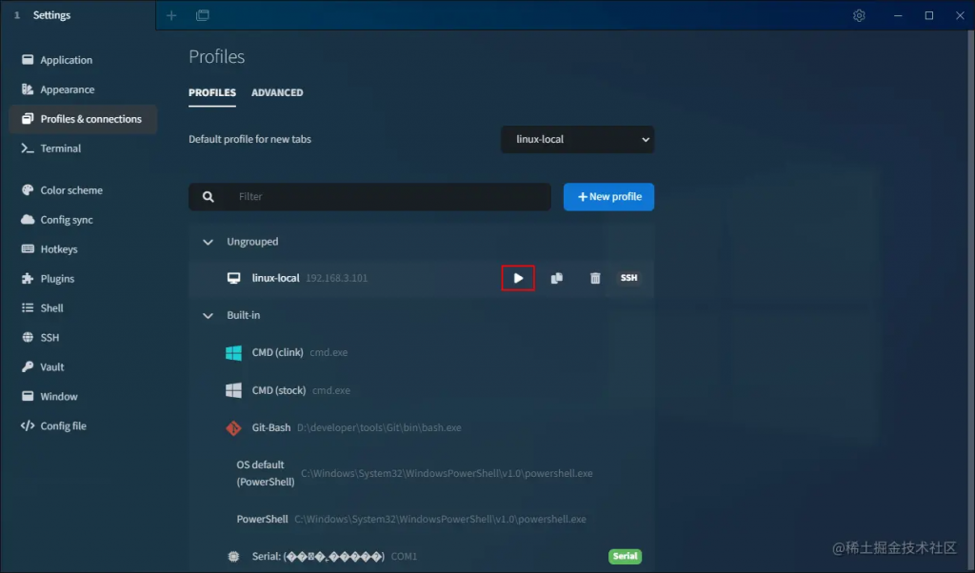Click the search magnifier icon
The image size is (975, 573).
[x=209, y=196]
